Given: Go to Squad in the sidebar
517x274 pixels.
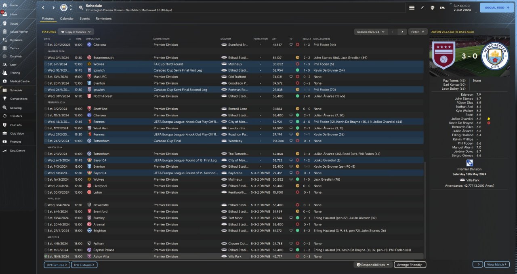Looking at the screenshot, I should click(x=14, y=23).
